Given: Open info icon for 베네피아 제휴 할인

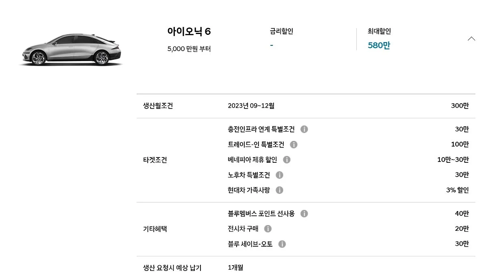Looking at the screenshot, I should tap(287, 160).
